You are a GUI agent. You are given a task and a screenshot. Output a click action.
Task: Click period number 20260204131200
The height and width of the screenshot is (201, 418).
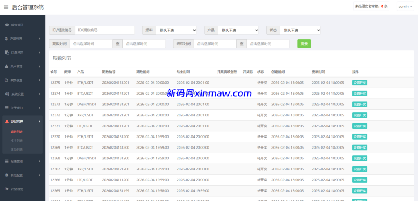[116, 158]
